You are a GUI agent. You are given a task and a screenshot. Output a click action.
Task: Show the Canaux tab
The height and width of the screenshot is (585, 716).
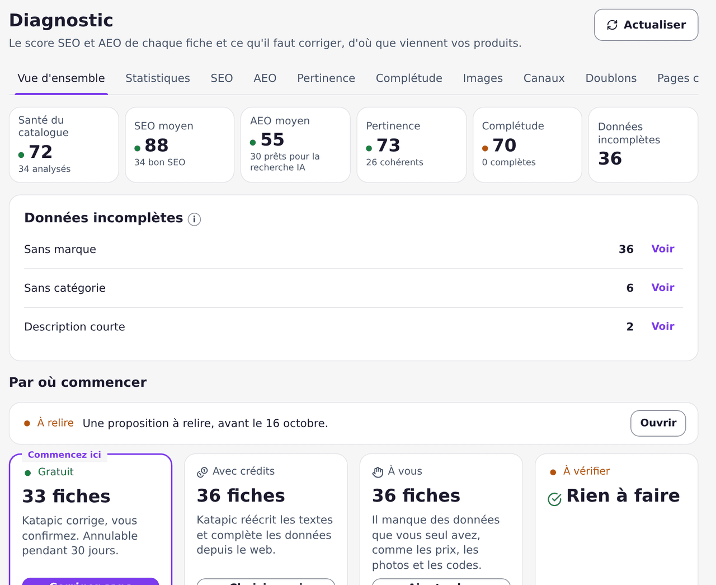[x=544, y=78]
